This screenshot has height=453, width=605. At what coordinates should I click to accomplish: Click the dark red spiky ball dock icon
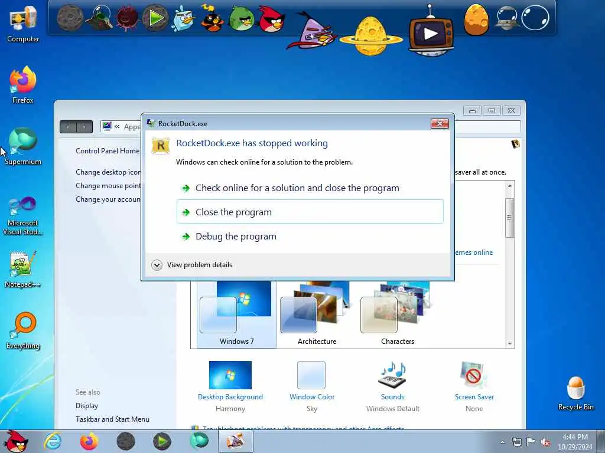point(128,18)
